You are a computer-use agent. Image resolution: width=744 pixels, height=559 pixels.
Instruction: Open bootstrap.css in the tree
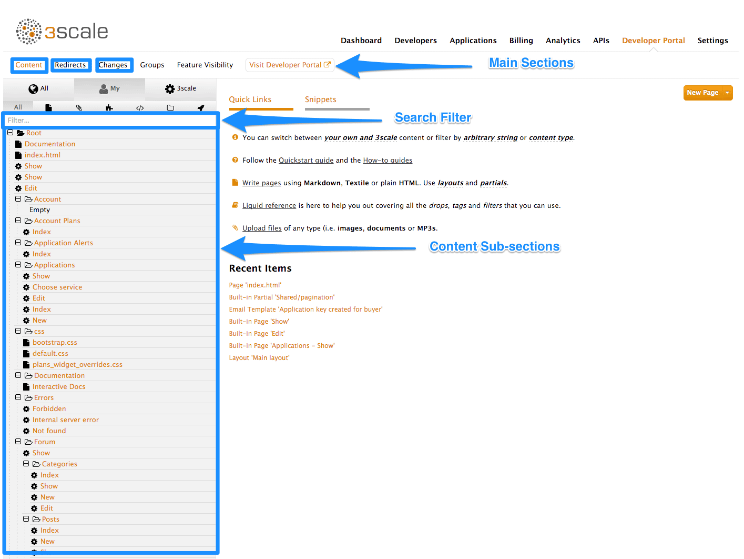click(x=55, y=342)
